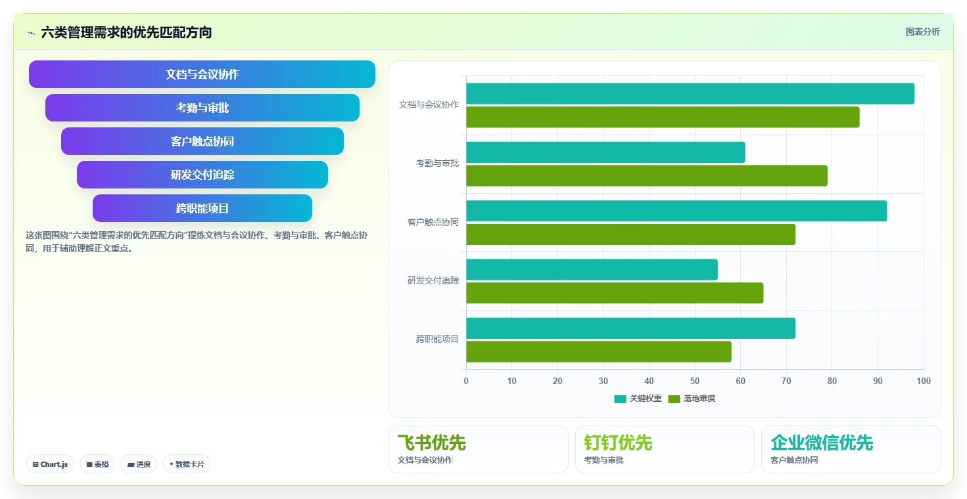Image resolution: width=967 pixels, height=499 pixels.
Task: Click 文档与会议协作 teal 关键权重 bar
Action: (x=690, y=94)
